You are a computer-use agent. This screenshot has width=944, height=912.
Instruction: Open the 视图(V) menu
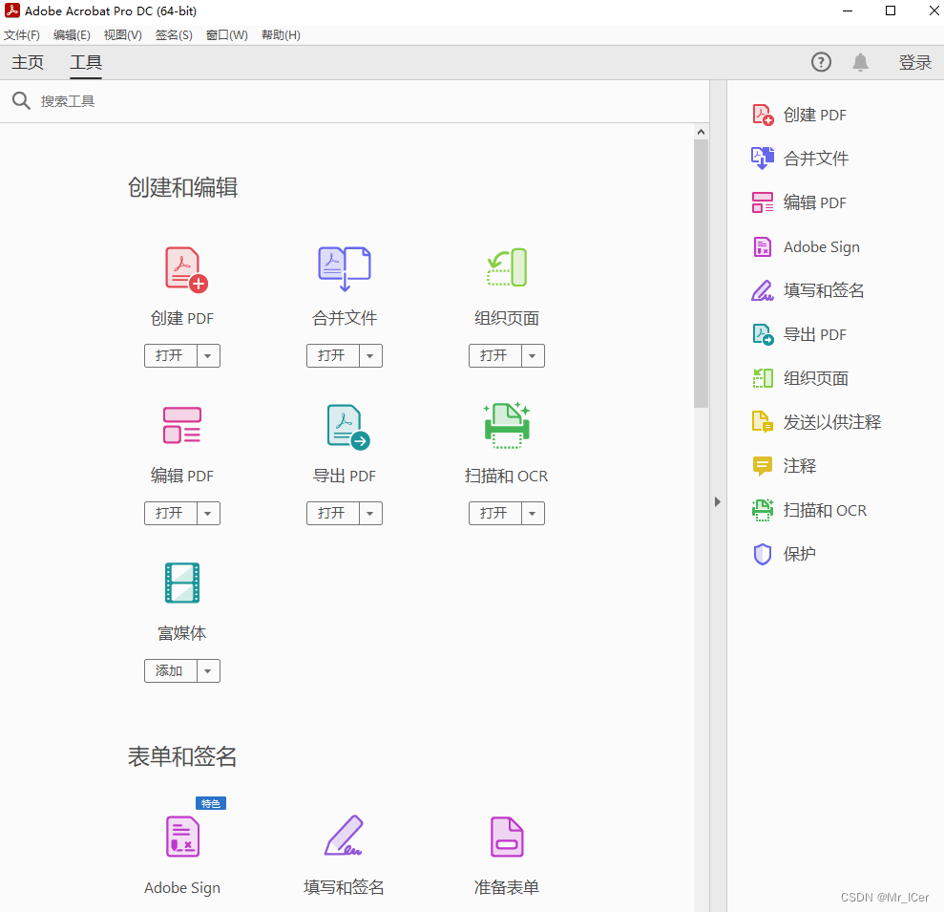click(x=123, y=35)
